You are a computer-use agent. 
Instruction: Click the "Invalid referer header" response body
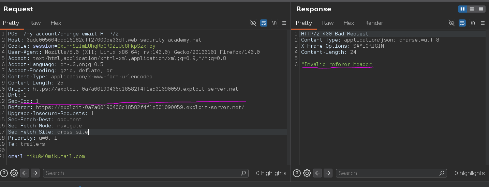tap(338, 64)
